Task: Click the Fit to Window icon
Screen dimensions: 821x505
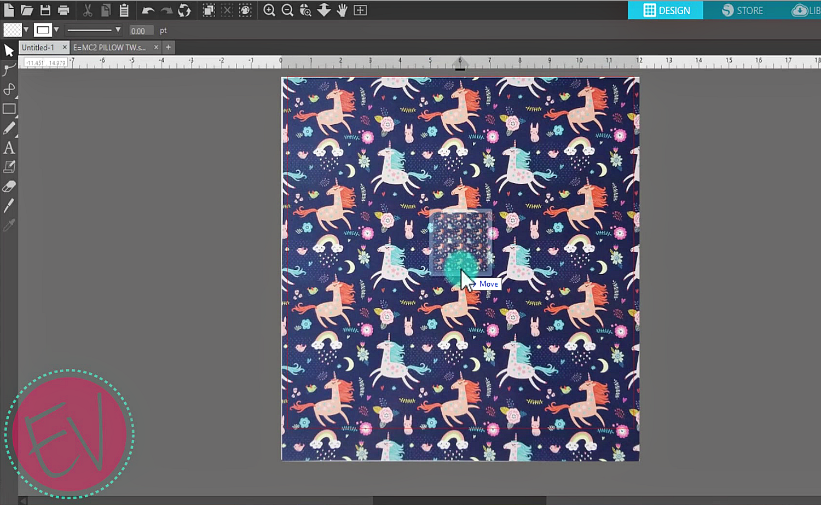Action: click(x=360, y=10)
